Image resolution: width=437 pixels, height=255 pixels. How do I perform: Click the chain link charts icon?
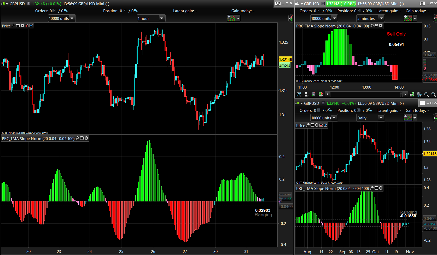(306, 94)
